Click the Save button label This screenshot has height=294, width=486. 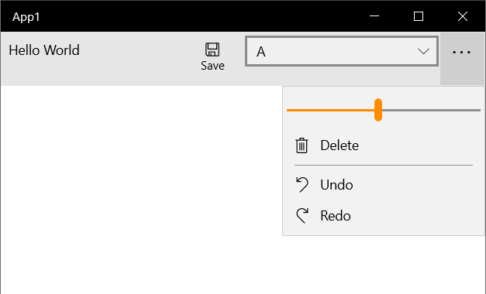212,66
